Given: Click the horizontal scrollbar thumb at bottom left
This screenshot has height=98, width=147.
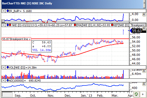Looking at the screenshot, I should tap(7, 94).
